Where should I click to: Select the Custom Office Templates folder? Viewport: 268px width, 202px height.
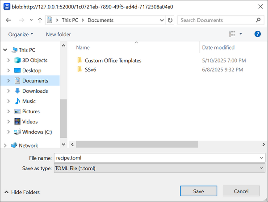point(113,61)
